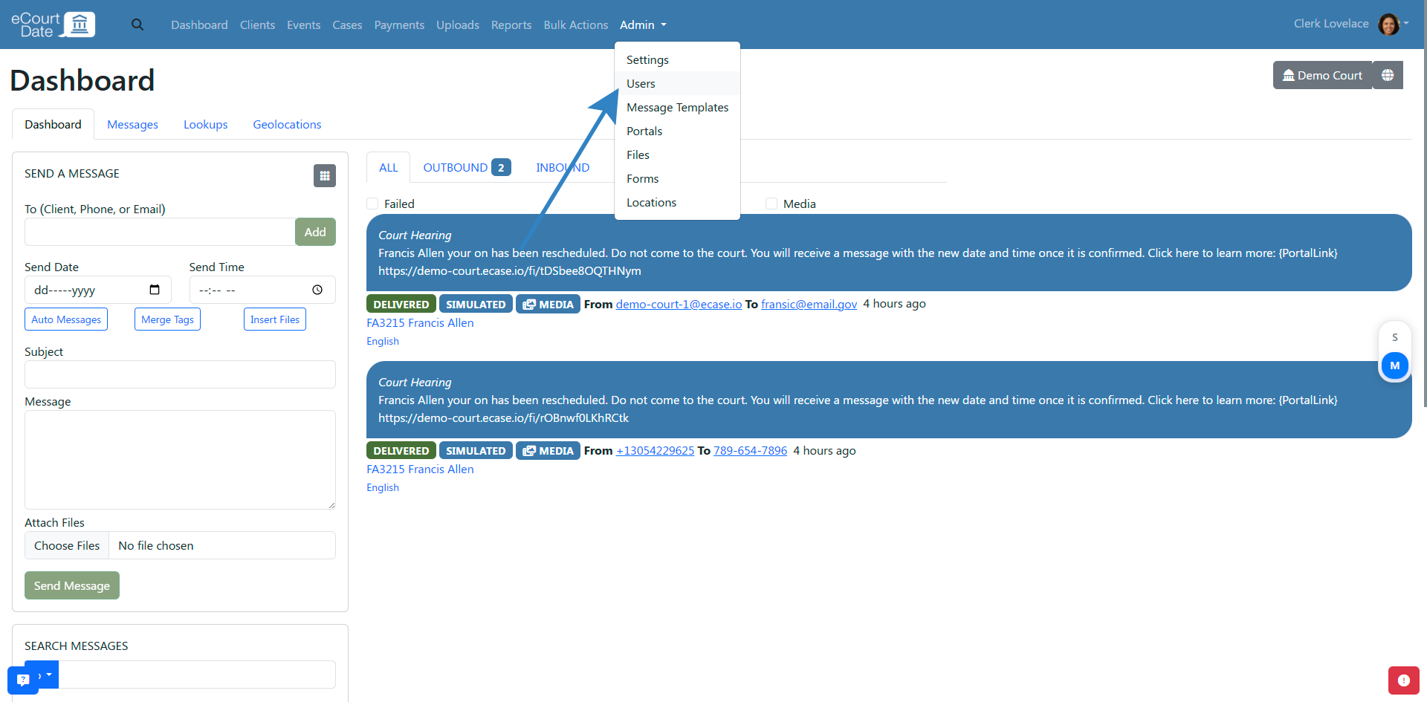This screenshot has width=1427, height=702.
Task: Select Forms from the Admin menu
Action: 677,178
